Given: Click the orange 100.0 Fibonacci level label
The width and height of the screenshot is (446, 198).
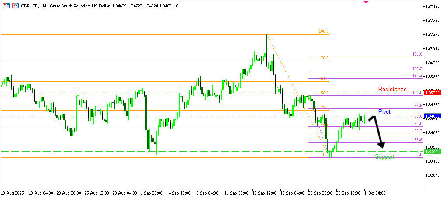Looking at the screenshot, I should pos(323,31).
